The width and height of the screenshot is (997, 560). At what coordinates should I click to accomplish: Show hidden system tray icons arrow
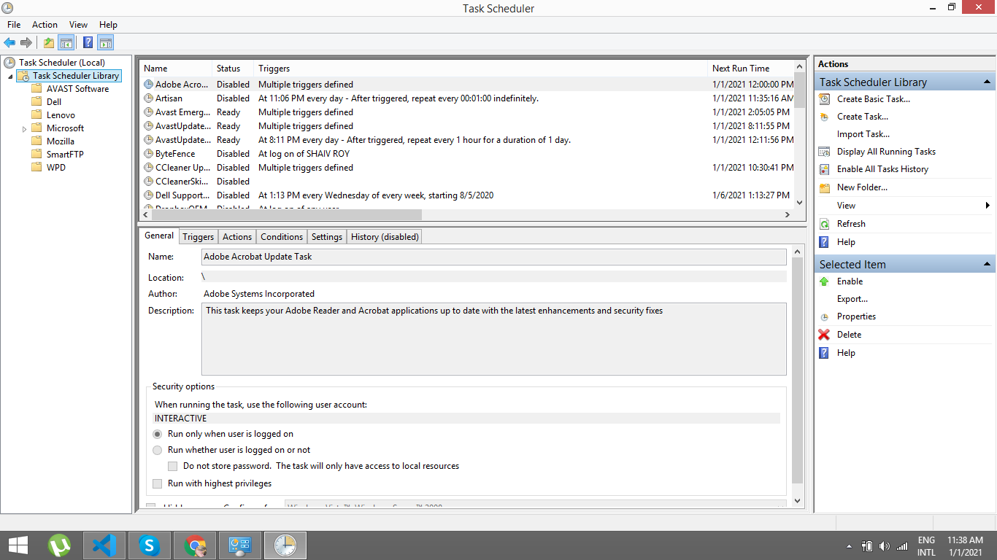click(849, 546)
